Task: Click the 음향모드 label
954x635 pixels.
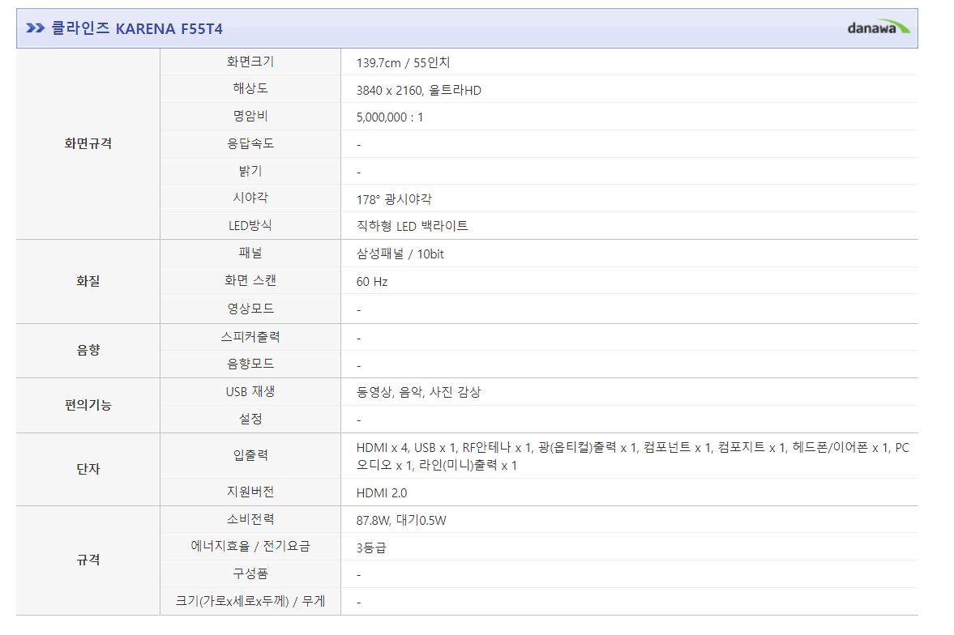Action: click(x=250, y=364)
